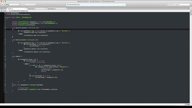
Task: Collapse the DamageDealt method fold marker
Action: coord(5,85)
